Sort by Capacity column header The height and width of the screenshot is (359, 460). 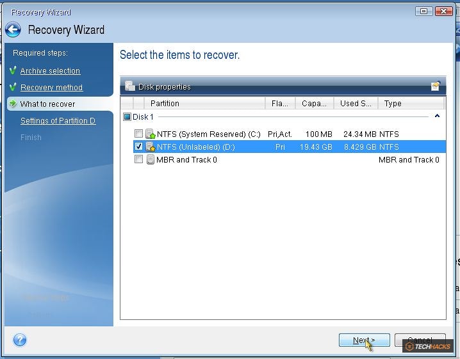tap(315, 104)
